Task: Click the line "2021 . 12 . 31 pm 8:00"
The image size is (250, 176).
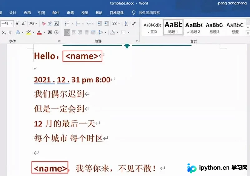Action: [72, 80]
